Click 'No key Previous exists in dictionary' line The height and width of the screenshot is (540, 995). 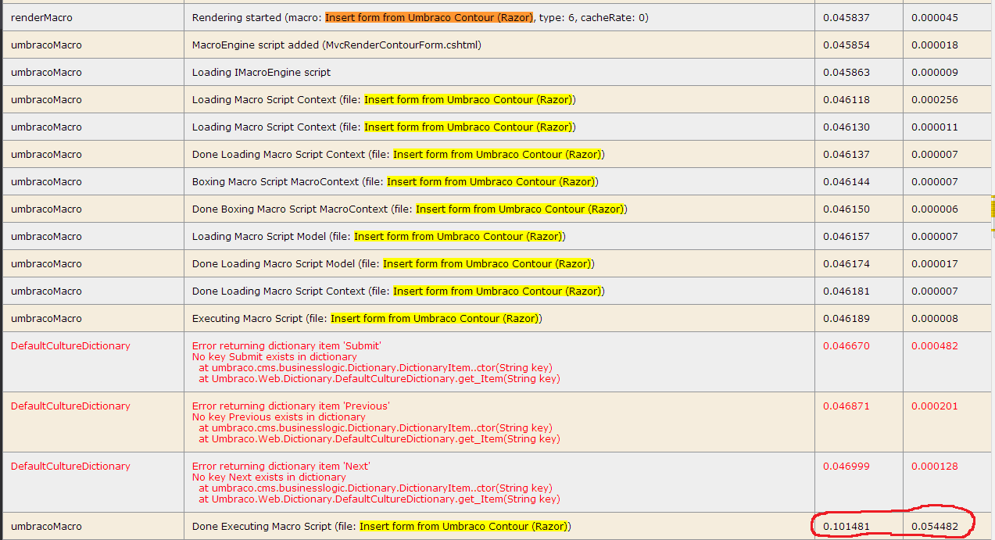click(x=278, y=417)
